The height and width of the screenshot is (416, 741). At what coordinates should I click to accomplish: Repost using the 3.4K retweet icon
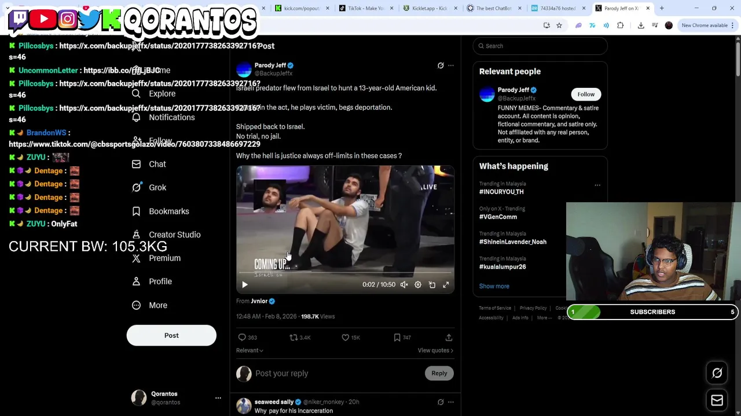[x=300, y=337]
